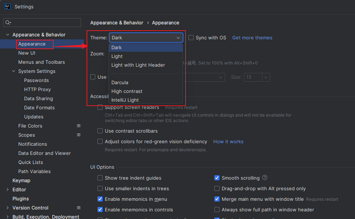This screenshot has height=219, width=355.
Task: Click the project-level icon beside Scopes
Action: 79,135
